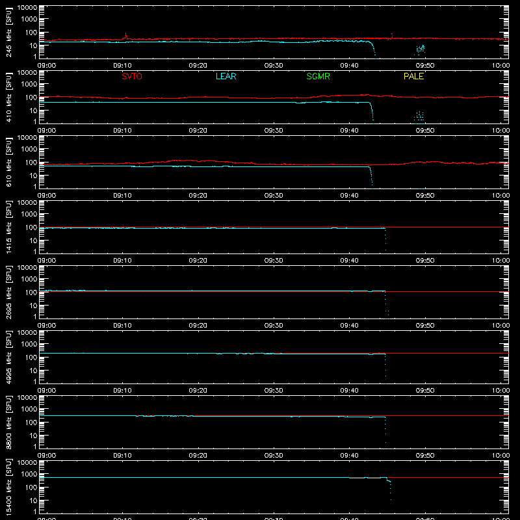The image size is (520, 520).
Task: Click the 1000 y-axis value on 15400 MHz plot
Action: 29,474
